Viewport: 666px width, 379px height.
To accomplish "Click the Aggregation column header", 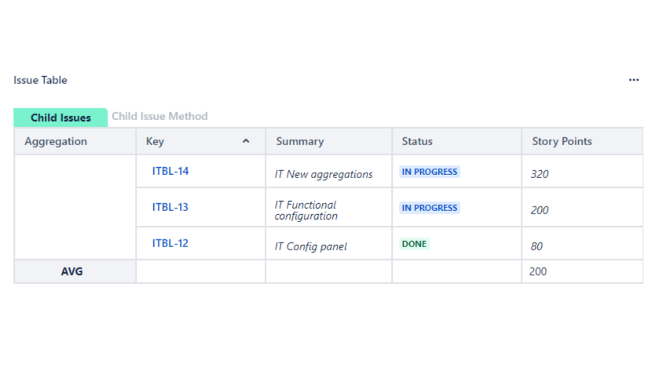I will (x=56, y=141).
